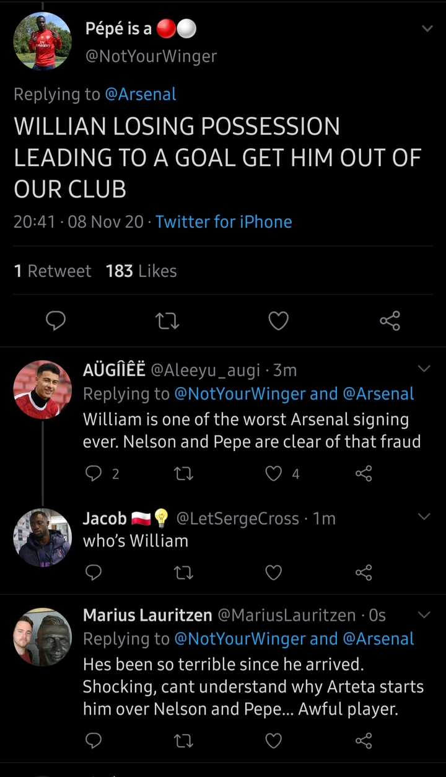This screenshot has width=446, height=777.
Task: Open options chevron on Jacob's reply
Action: (x=424, y=517)
